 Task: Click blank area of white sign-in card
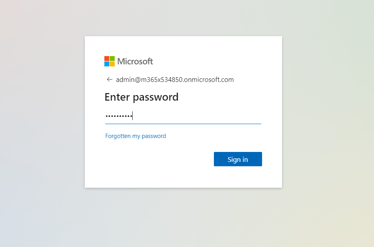click(x=159, y=171)
